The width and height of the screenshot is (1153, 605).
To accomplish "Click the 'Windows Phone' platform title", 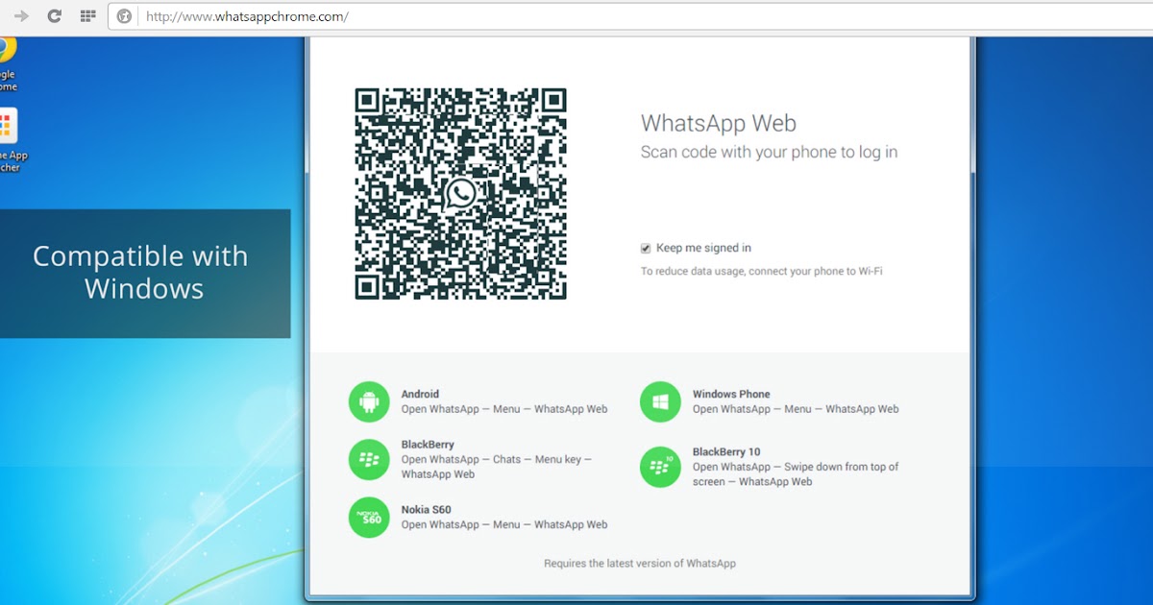I will [x=731, y=394].
